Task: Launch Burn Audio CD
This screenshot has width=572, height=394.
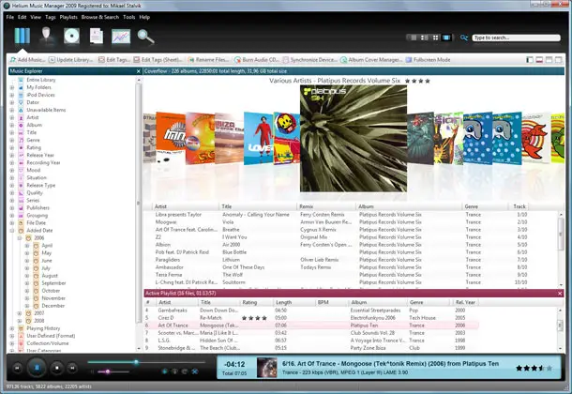Action: (257, 60)
